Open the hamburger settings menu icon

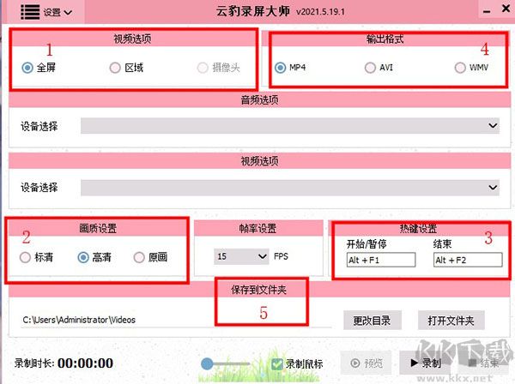coord(30,12)
